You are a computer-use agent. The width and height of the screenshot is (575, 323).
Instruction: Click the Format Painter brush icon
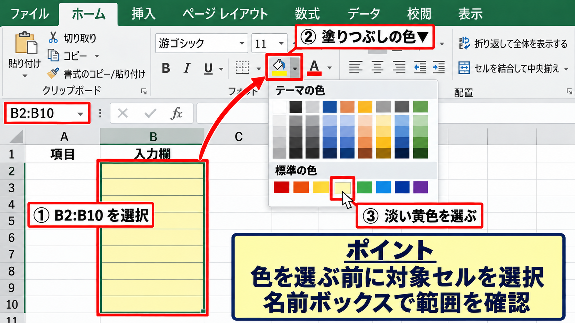coord(53,73)
